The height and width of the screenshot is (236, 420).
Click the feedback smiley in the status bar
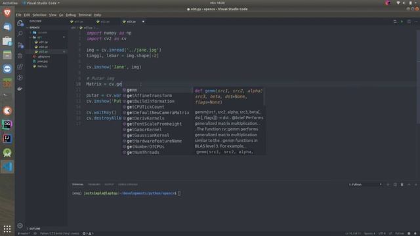[409, 233]
